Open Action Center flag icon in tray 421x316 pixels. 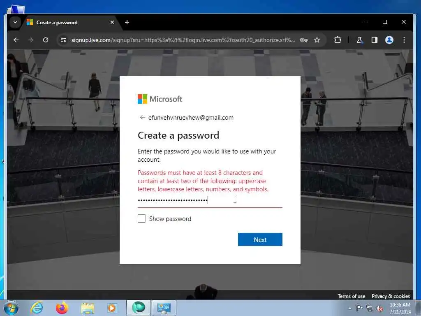point(359,308)
